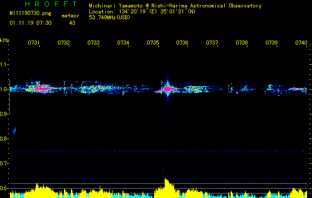Click the 0740 time marker
This screenshot has width=312, height=198.
pos(301,43)
